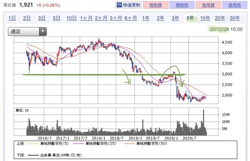Viewport: 250px width, 161px height.
Task: Click the 株価更新 button
Action: tap(129, 5)
